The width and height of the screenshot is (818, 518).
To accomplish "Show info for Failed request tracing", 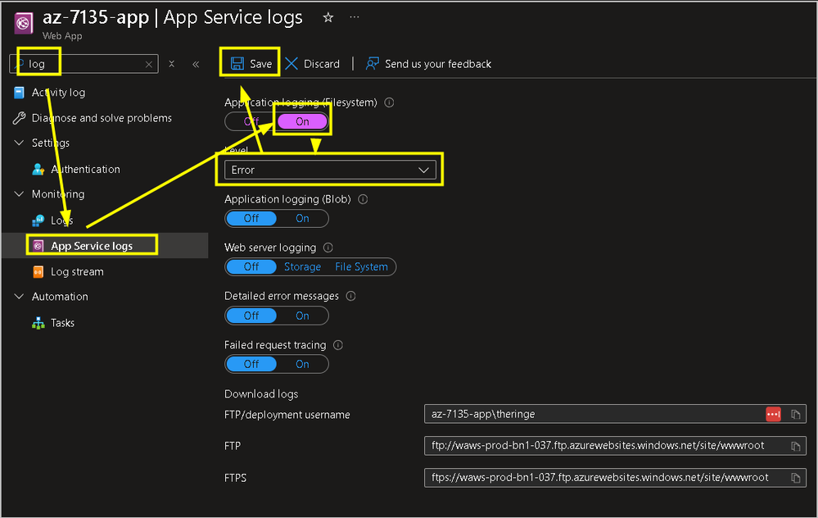I will [x=338, y=345].
